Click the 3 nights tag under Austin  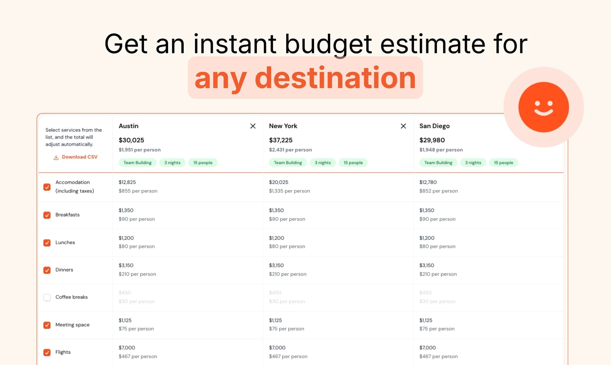pyautogui.click(x=172, y=163)
